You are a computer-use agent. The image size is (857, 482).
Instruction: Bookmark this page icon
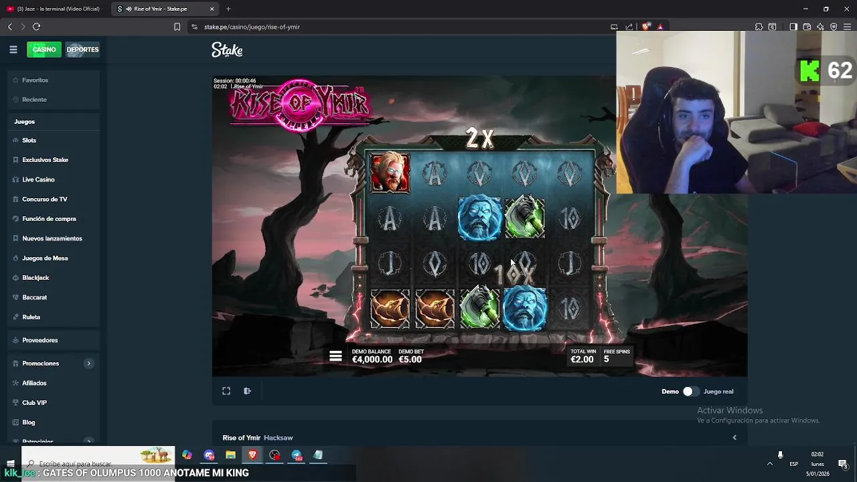(177, 27)
